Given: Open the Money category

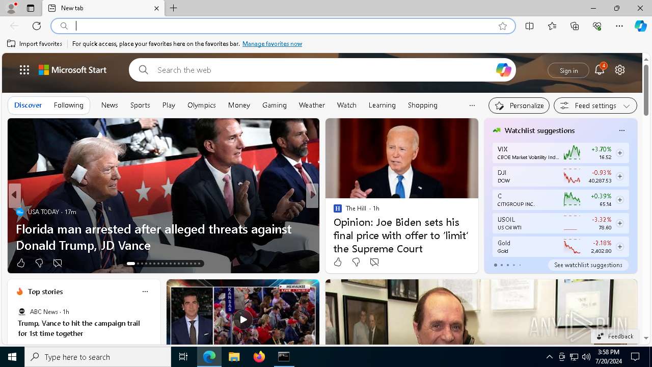Looking at the screenshot, I should (239, 105).
